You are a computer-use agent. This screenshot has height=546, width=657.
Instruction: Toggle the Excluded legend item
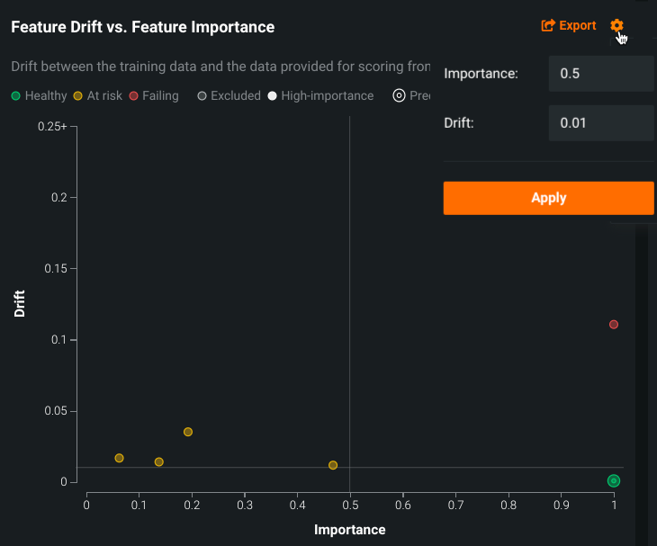tap(229, 95)
